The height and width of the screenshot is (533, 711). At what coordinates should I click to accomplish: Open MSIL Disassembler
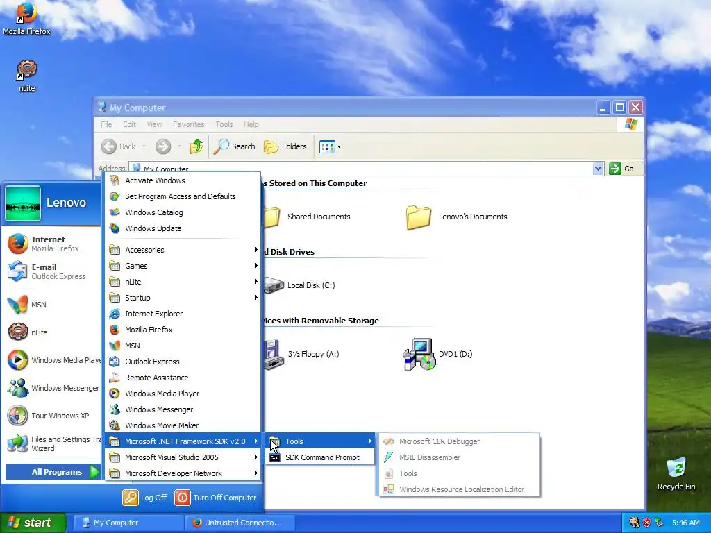[x=460, y=457]
